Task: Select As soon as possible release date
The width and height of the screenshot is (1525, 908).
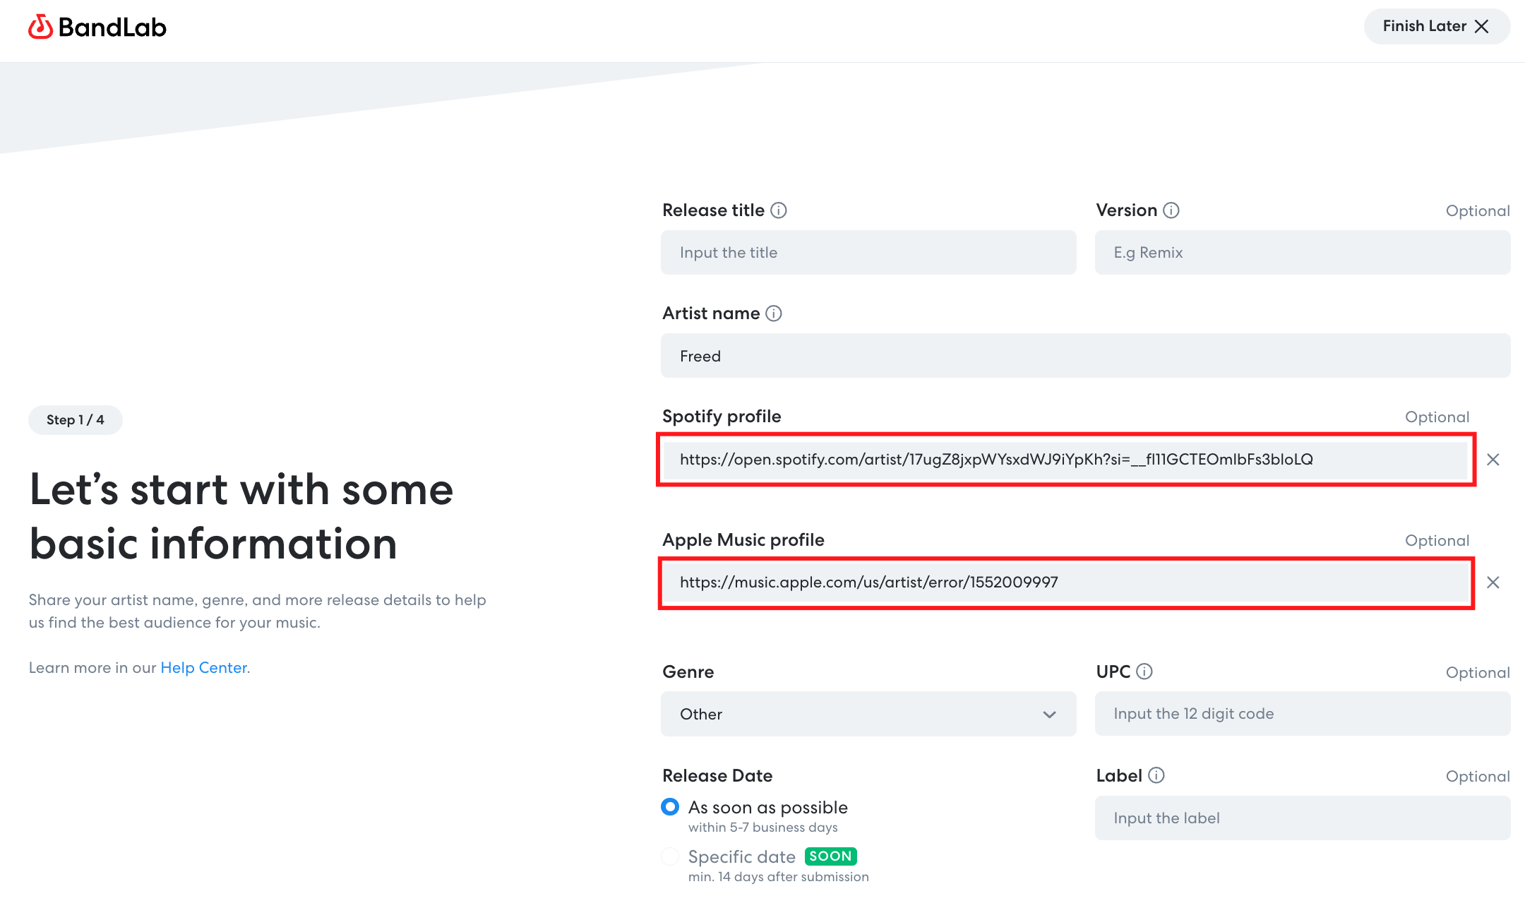Action: (x=670, y=806)
